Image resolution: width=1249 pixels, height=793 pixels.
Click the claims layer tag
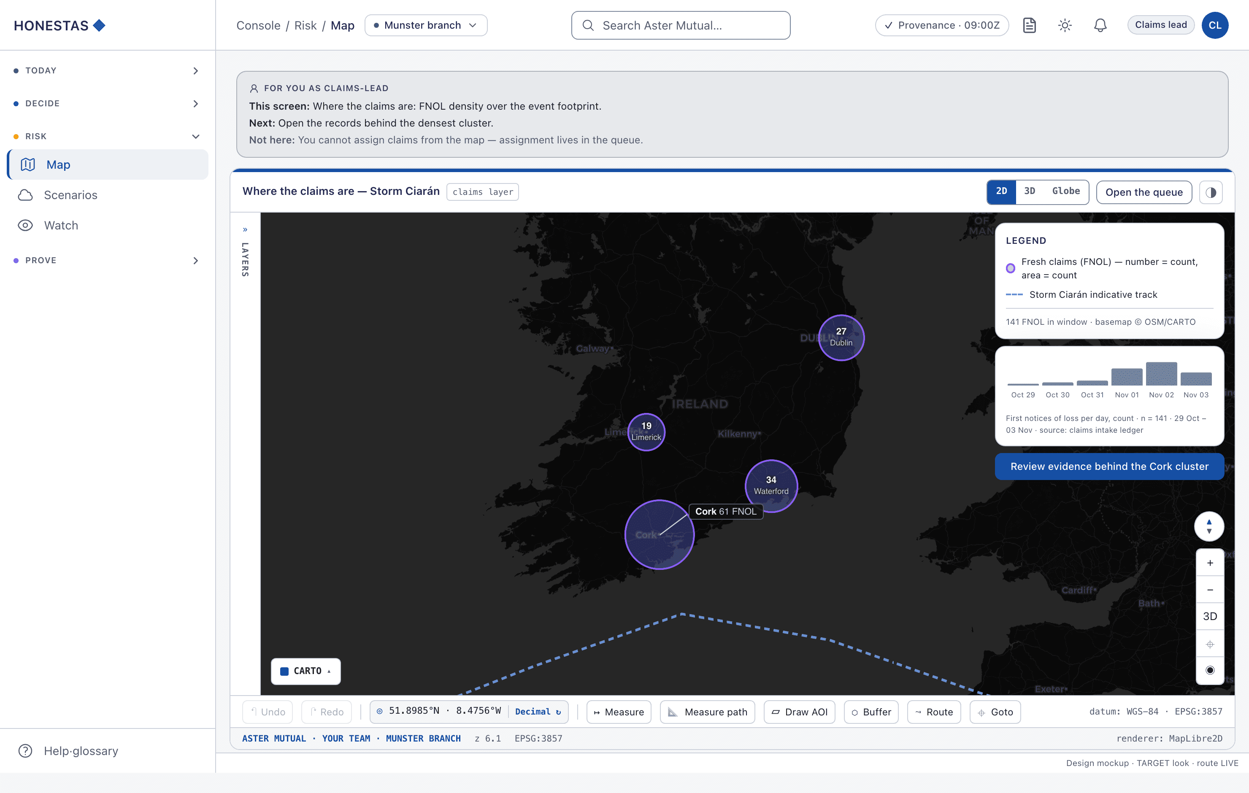click(482, 192)
